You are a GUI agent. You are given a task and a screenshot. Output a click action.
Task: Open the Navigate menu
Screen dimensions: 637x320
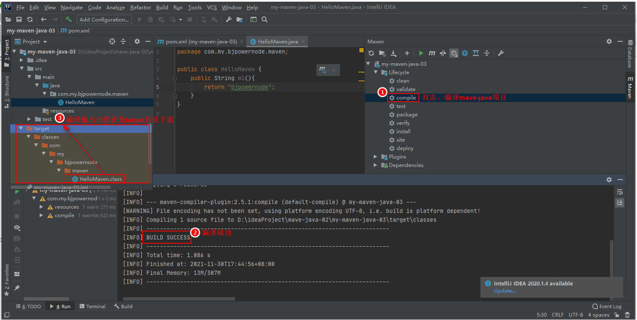(x=71, y=7)
